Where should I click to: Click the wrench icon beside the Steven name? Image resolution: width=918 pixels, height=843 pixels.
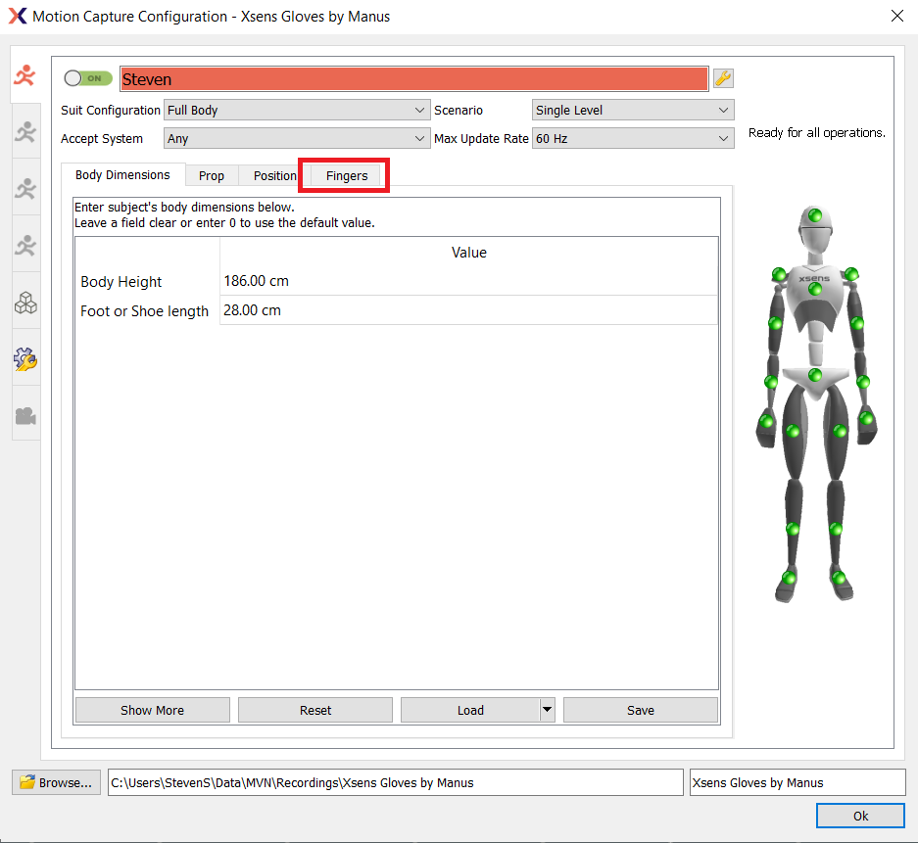tap(723, 78)
